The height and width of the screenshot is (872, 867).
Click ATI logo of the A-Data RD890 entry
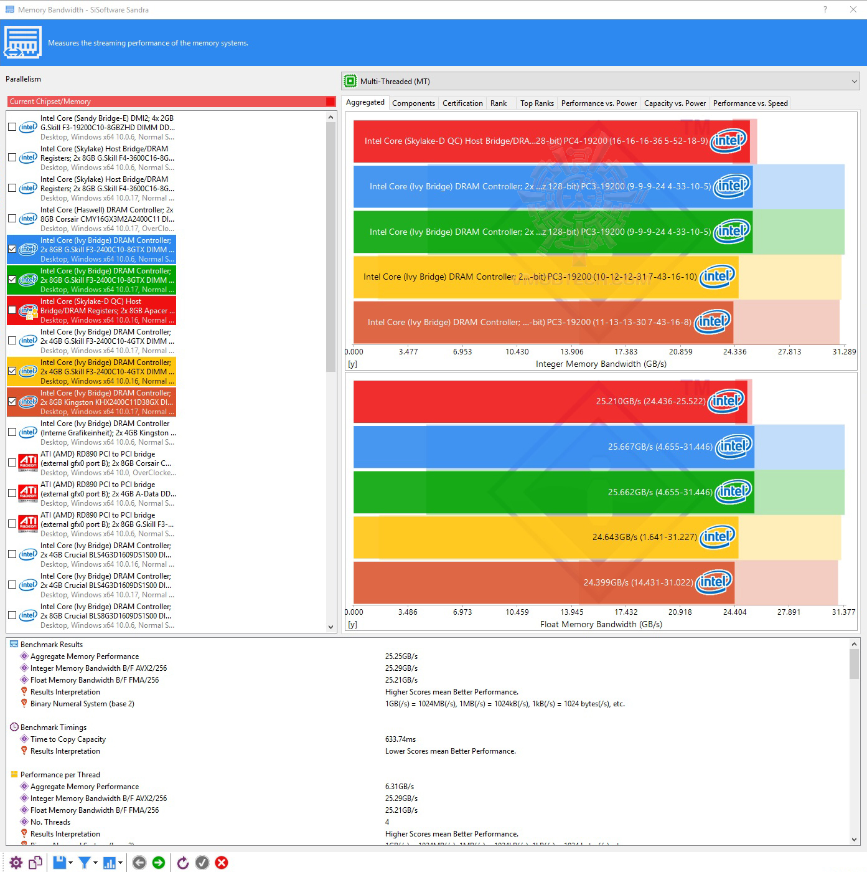[x=28, y=493]
